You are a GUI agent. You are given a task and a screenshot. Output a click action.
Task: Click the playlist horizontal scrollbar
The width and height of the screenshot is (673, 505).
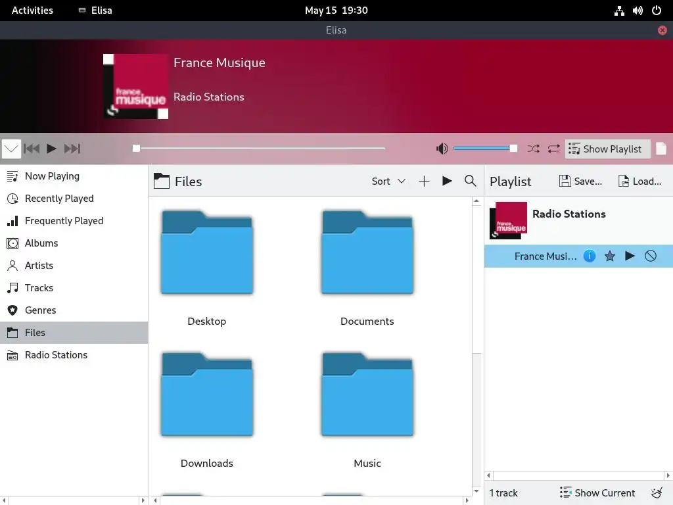click(578, 475)
